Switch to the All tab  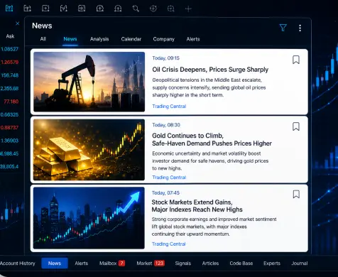tap(43, 39)
